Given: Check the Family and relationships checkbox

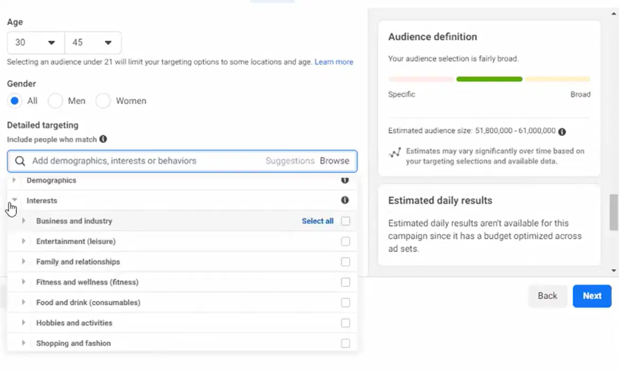Looking at the screenshot, I should 345,262.
